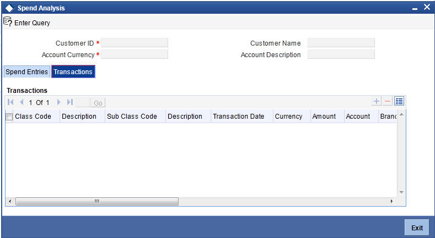
Task: Open the single record view icon
Action: click(399, 101)
